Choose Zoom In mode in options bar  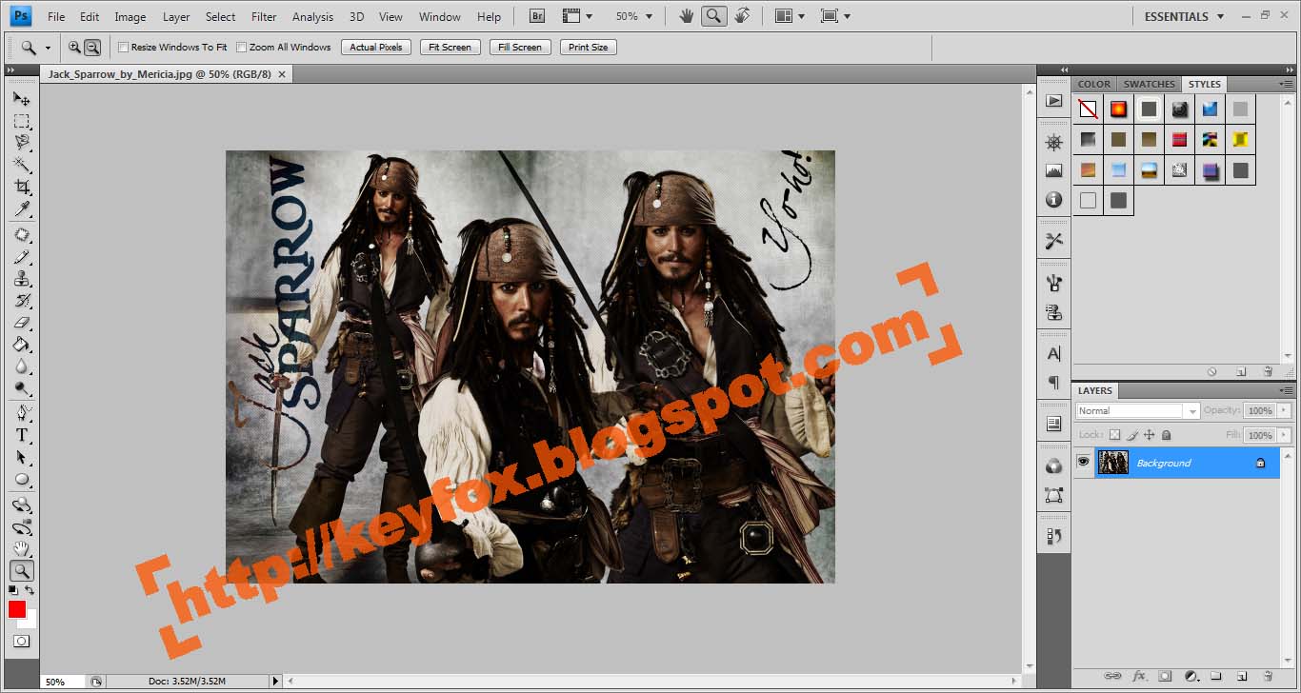click(x=74, y=47)
